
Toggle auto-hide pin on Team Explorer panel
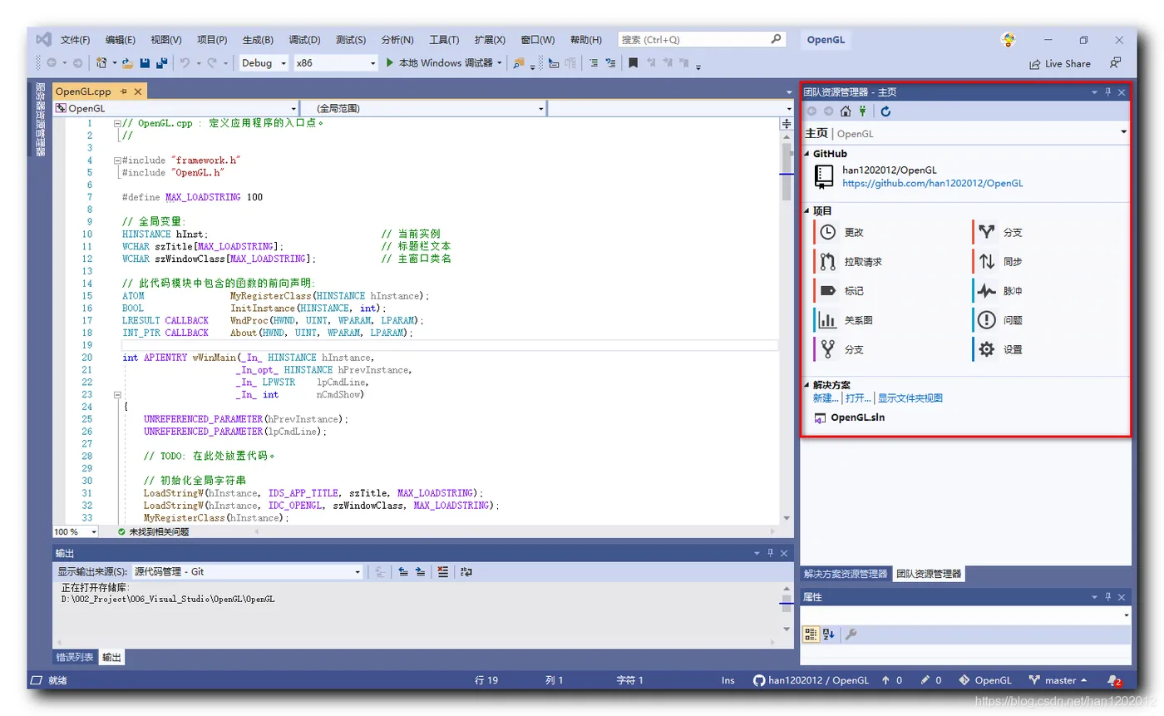[x=1108, y=92]
